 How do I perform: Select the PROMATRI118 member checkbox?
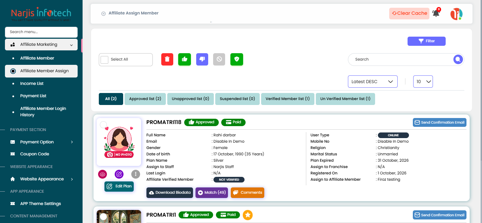[103, 125]
